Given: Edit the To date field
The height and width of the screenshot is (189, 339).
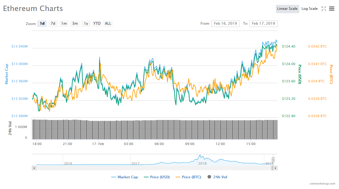Looking at the screenshot, I should click(263, 23).
